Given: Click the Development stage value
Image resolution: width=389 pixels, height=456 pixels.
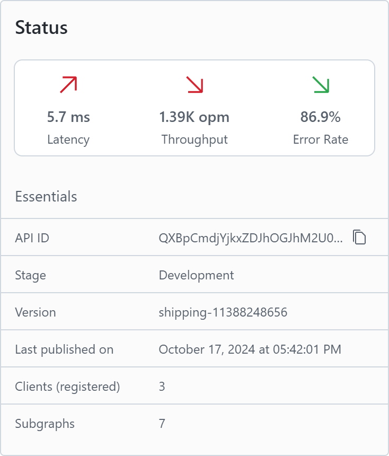Looking at the screenshot, I should tap(196, 275).
